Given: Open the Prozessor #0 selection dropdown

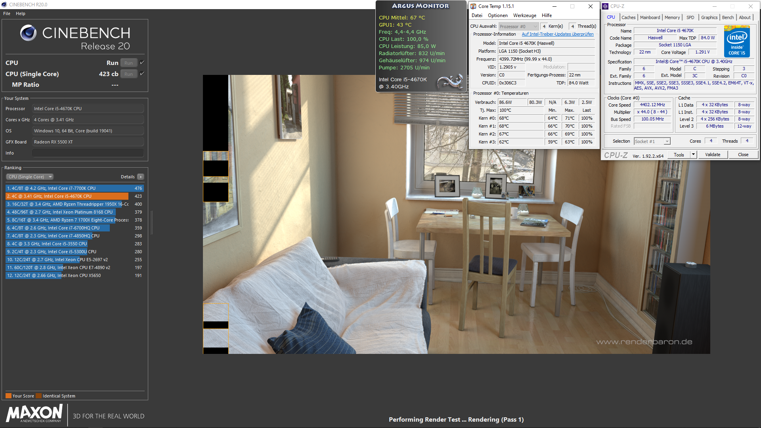Looking at the screenshot, I should point(518,27).
